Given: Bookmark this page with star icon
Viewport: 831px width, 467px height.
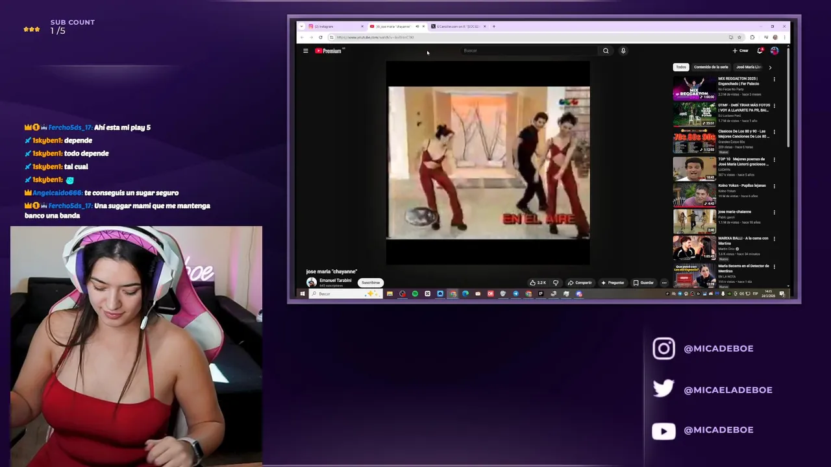Looking at the screenshot, I should [739, 37].
